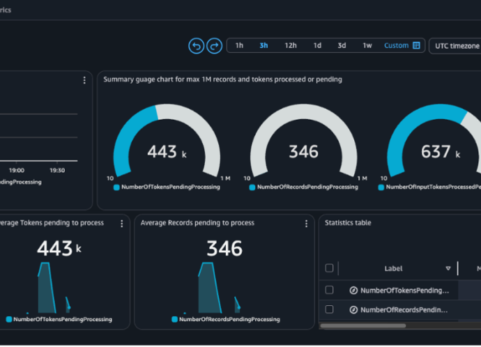
Task: Click the undo time range arrow
Action: tap(196, 46)
